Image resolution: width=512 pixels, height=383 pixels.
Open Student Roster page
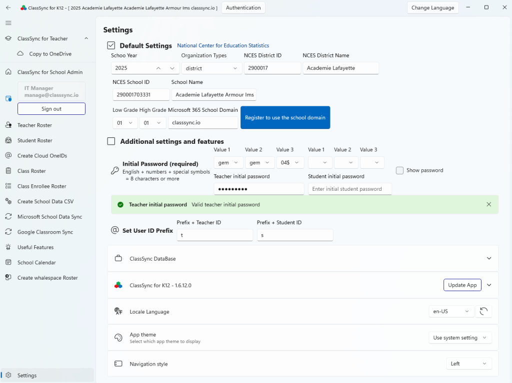click(x=47, y=140)
